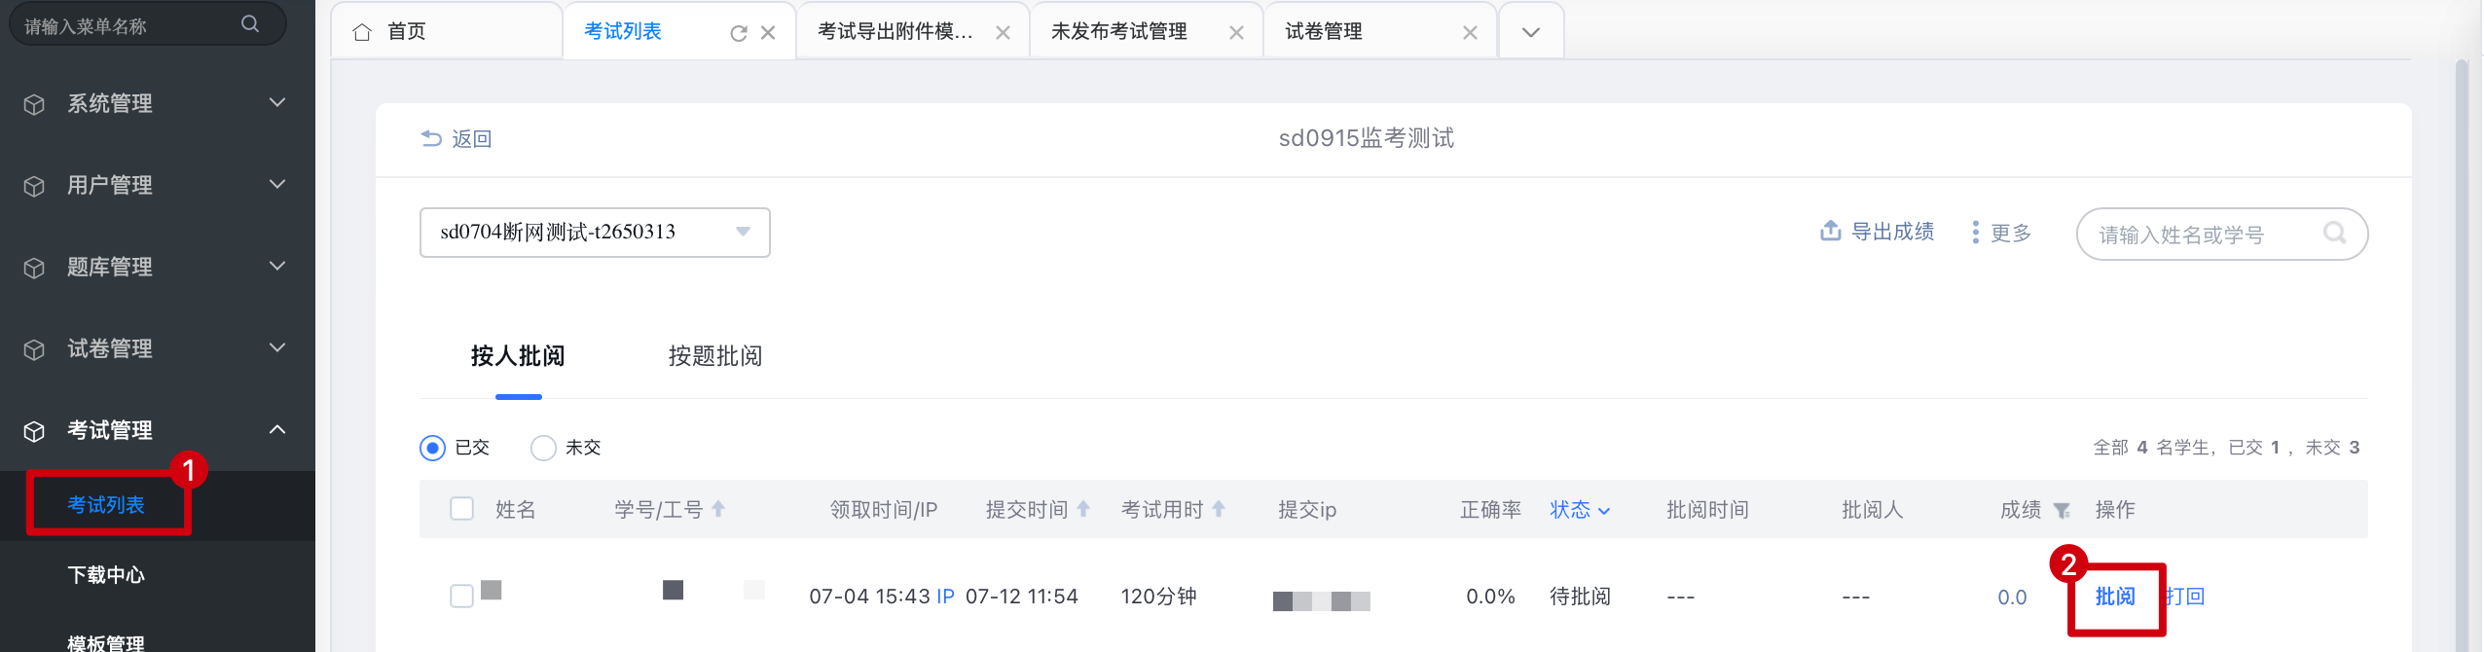Tick the select-all checkbox in table header

point(462,509)
